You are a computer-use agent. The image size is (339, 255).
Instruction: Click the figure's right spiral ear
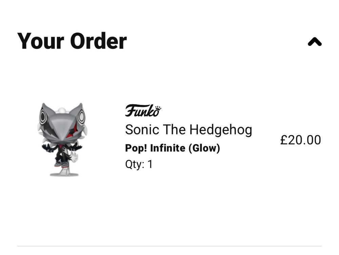point(81,117)
